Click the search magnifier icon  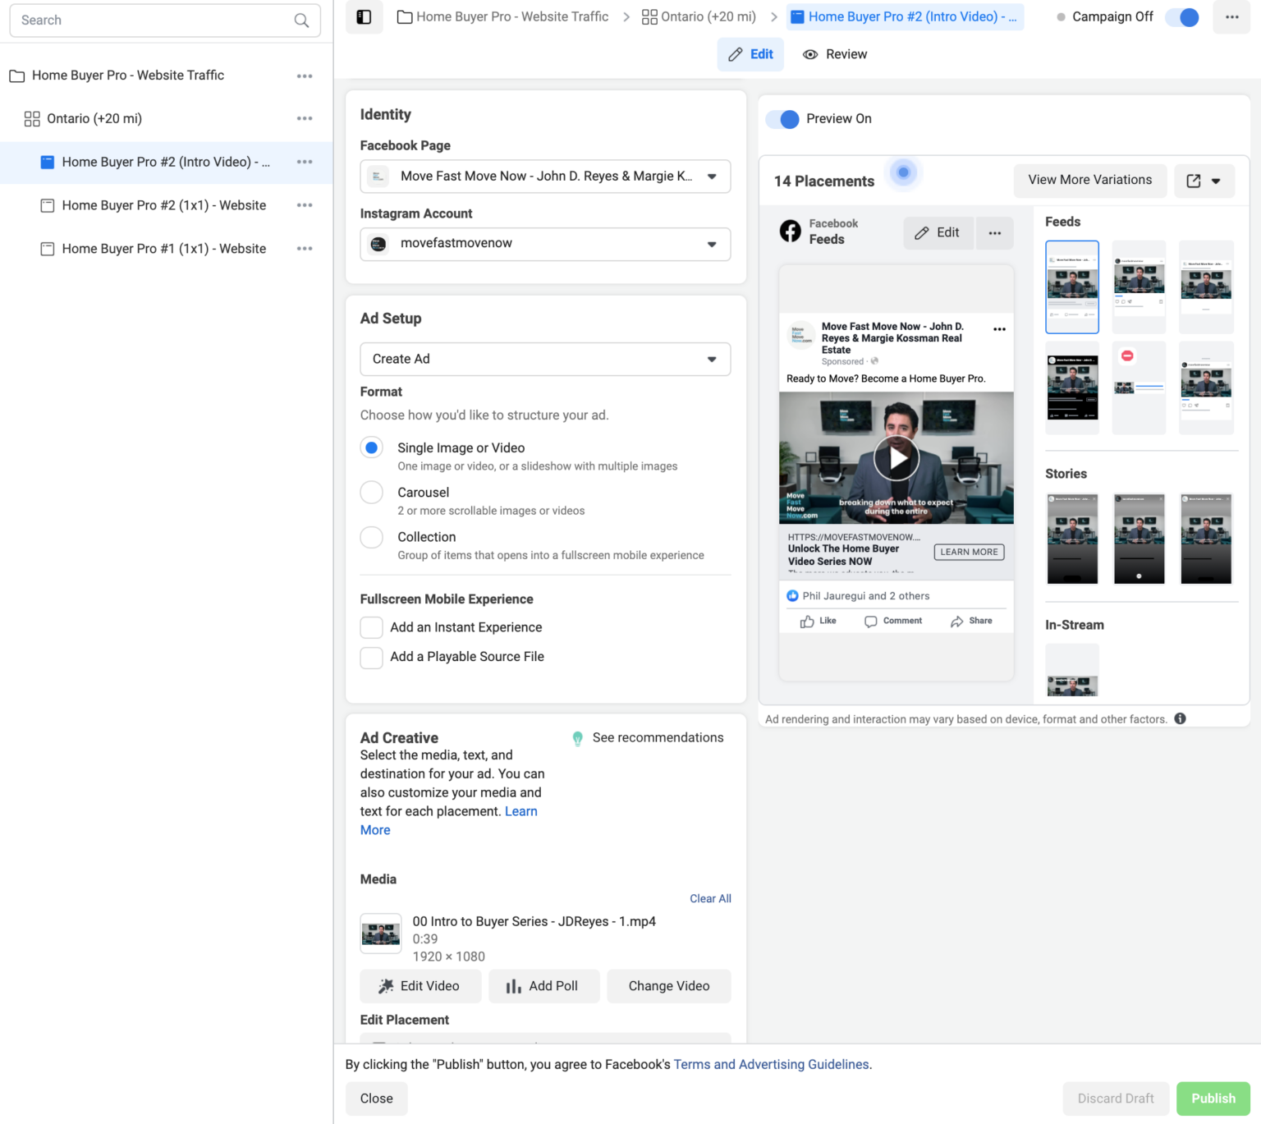click(x=302, y=21)
